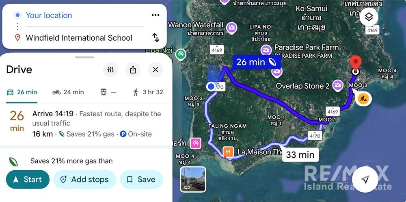Screen dimensions: 406x202
Task: Swap start and destination arrows
Action: click(x=155, y=38)
